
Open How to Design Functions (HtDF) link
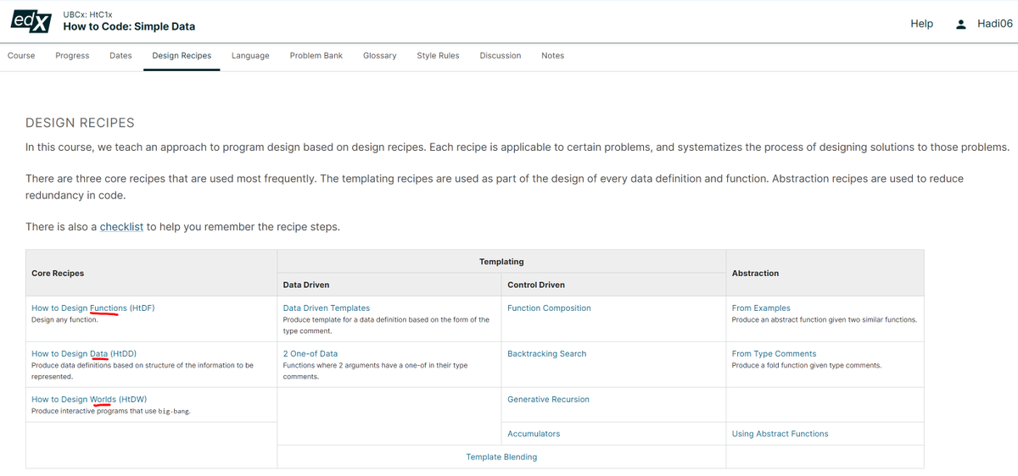click(93, 308)
